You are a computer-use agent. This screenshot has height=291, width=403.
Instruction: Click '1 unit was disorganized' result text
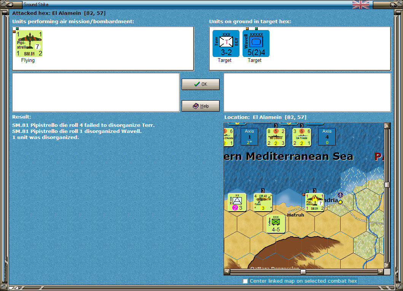46,138
